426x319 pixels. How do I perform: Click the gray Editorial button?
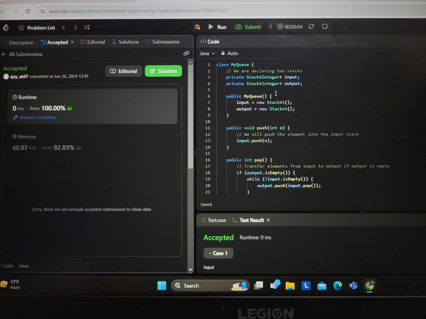pyautogui.click(x=124, y=71)
